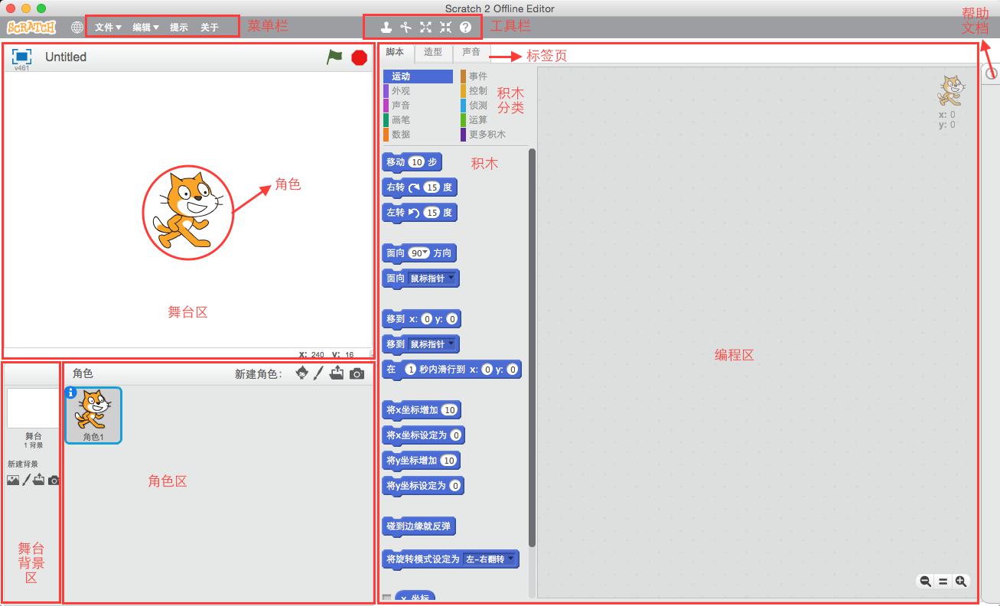Take new backdrop from camera
Viewport: 1000px width, 606px height.
[x=54, y=481]
